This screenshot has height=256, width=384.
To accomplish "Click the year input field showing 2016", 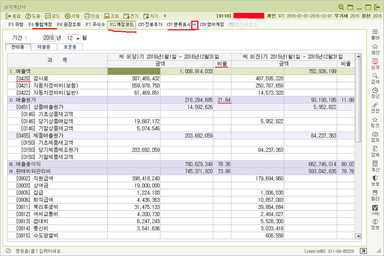I will (48, 38).
